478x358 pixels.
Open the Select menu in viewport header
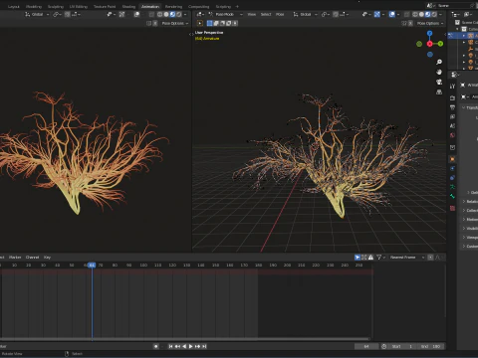point(266,14)
